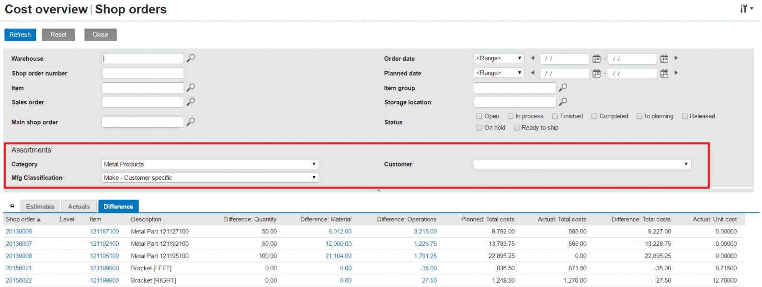Screen dimensions: 762x287
Task: Expand the Order date Range dropdown
Action: 499,58
